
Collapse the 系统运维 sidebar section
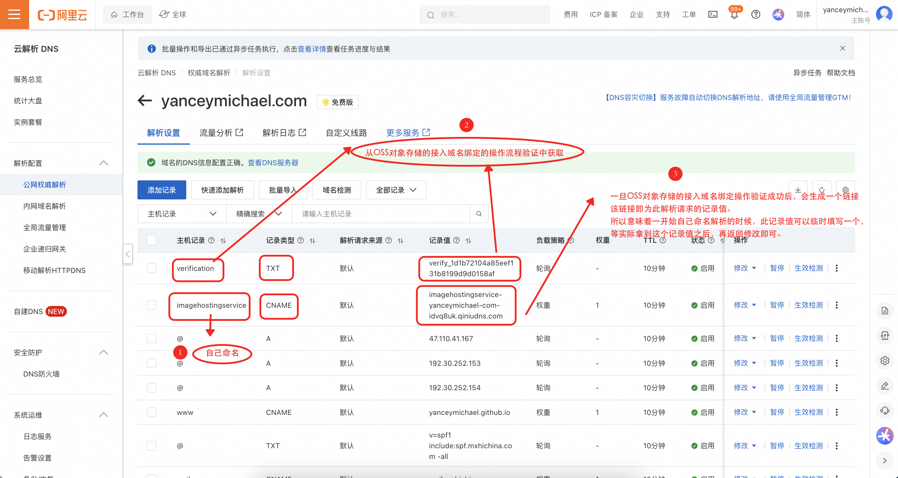[103, 415]
